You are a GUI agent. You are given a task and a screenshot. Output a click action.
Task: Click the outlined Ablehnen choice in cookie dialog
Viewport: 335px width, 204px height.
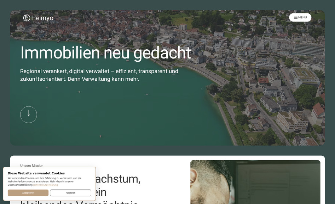click(x=70, y=193)
